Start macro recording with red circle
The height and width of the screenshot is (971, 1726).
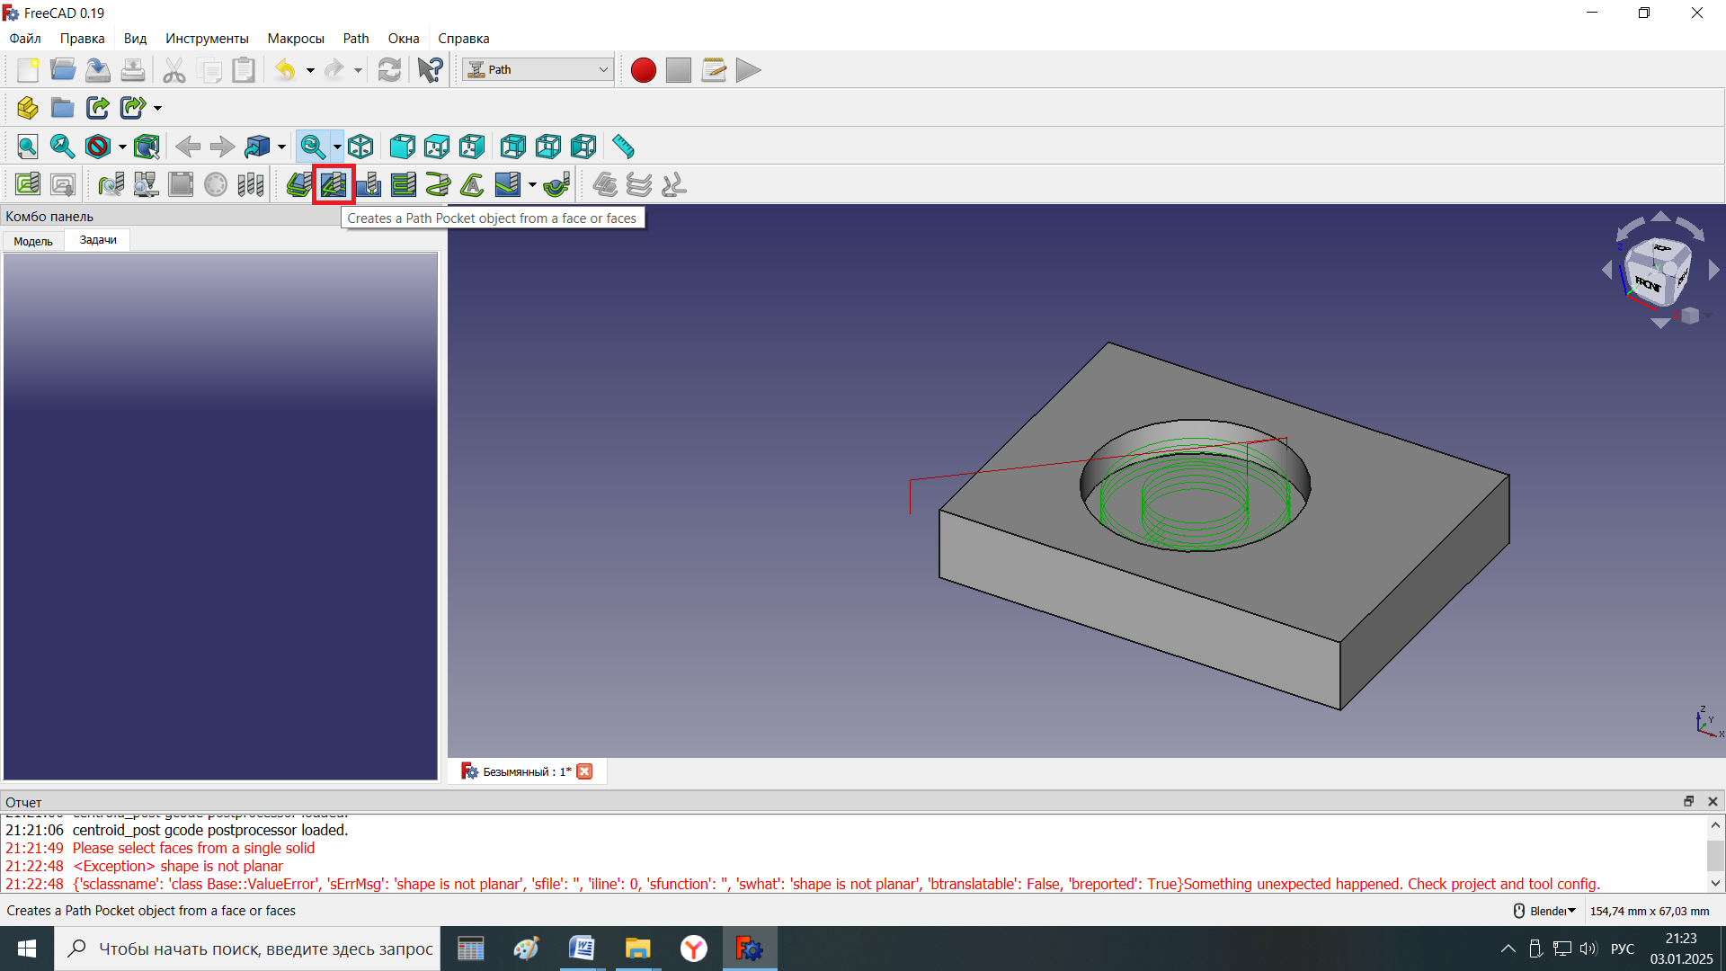coord(644,70)
